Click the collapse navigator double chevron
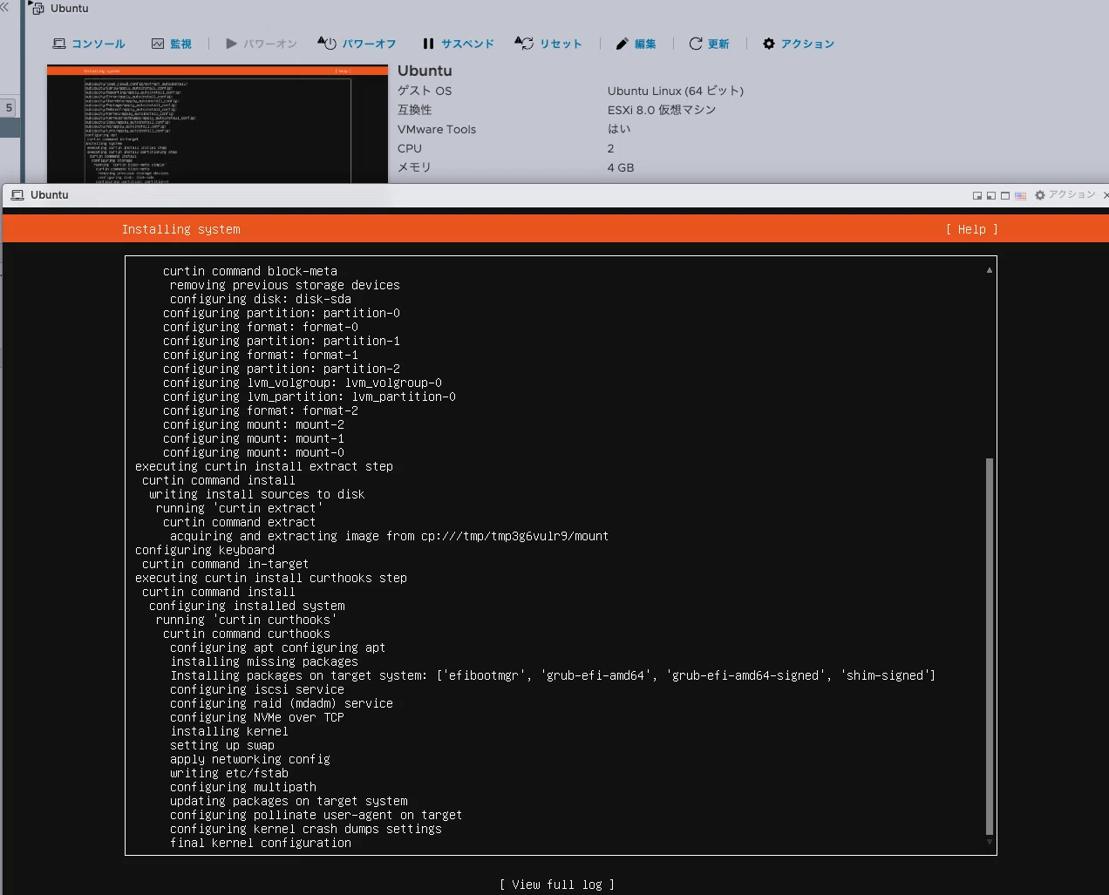1109x895 pixels. pyautogui.click(x=4, y=7)
